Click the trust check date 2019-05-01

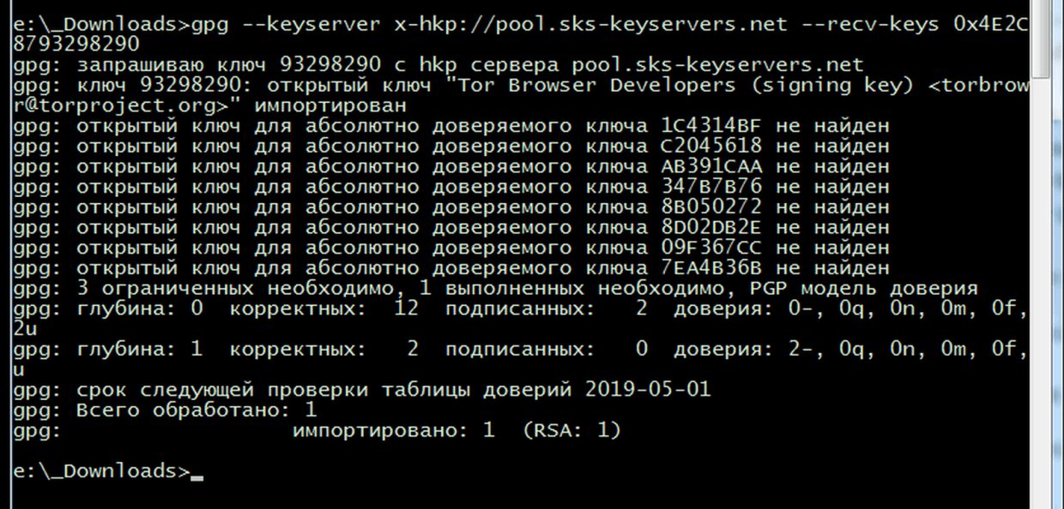(648, 390)
